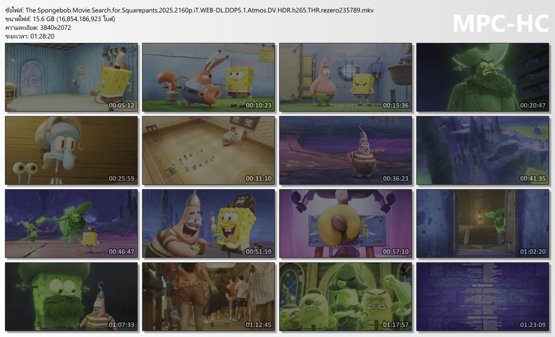
Task: Select the yellow ring frame at 00:57:10
Action: point(345,223)
